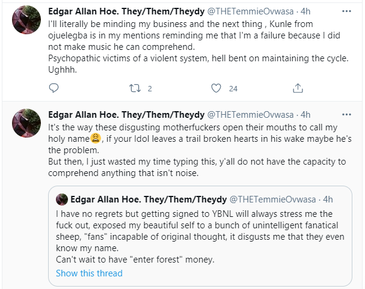This screenshot has height=289, width=365.
Task: Reply to the Kunle from ojuelegba tweet
Action: click(54, 88)
